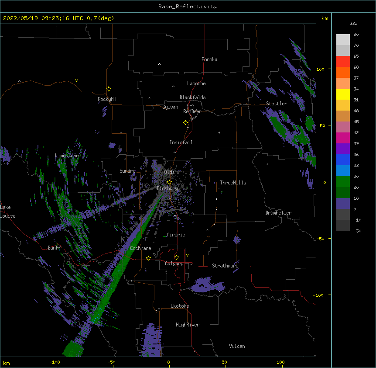Click the purple 0-10 dBZ legend swatch
The height and width of the screenshot is (368, 376).
point(343,204)
